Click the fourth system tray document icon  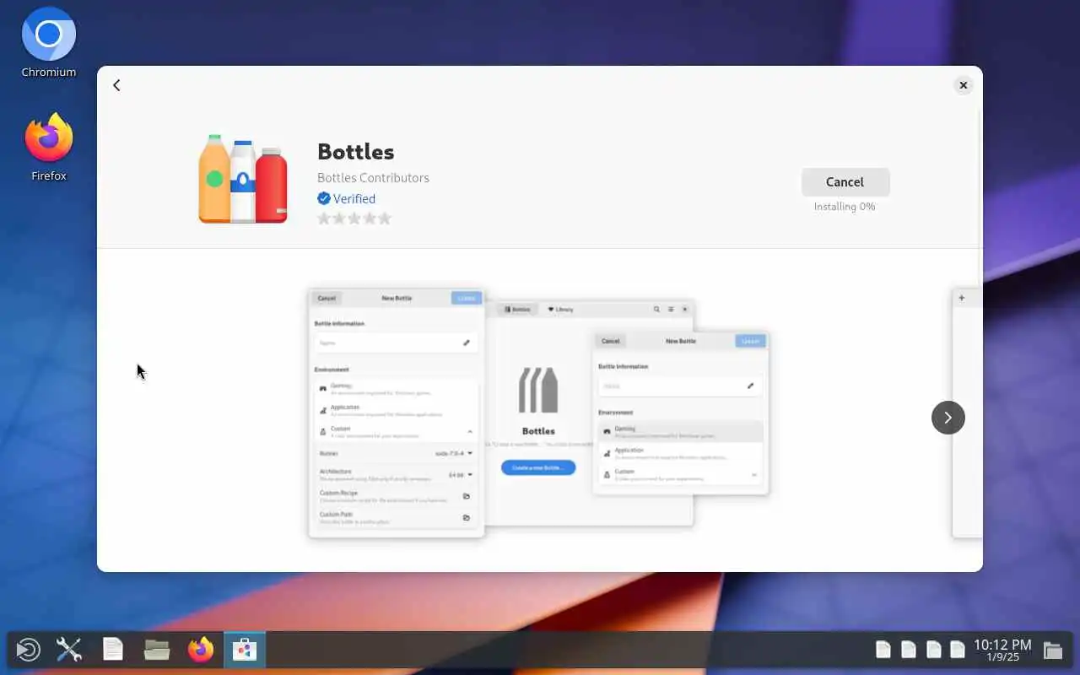[x=958, y=650]
